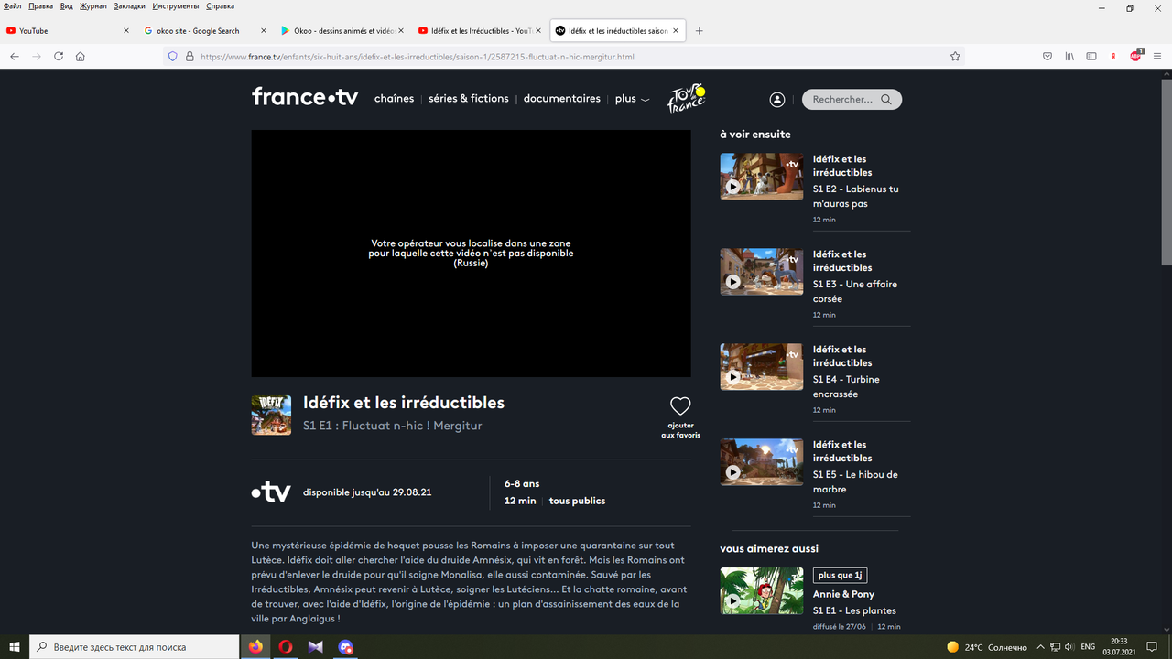This screenshot has width=1172, height=659.
Task: Open Windows Start menu
Action: (x=14, y=646)
